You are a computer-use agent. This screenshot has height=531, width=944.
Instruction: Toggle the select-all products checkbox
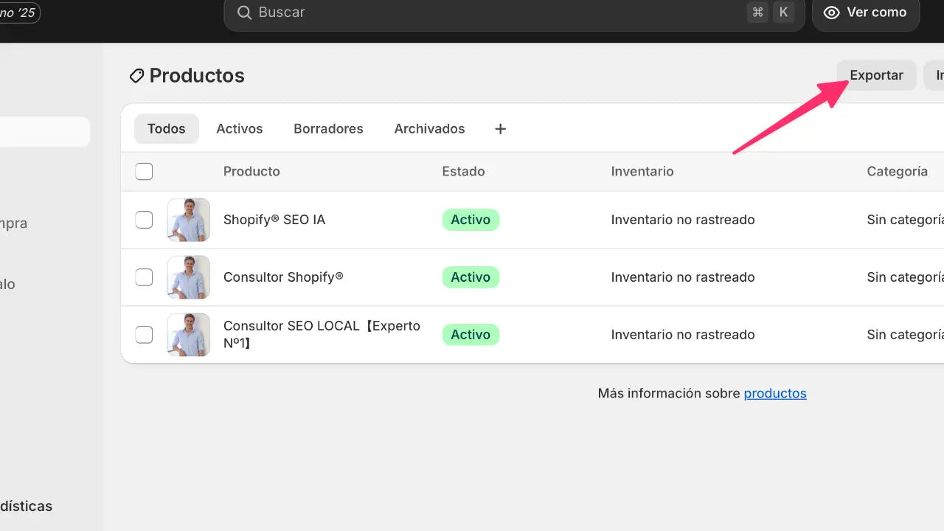[x=144, y=171]
